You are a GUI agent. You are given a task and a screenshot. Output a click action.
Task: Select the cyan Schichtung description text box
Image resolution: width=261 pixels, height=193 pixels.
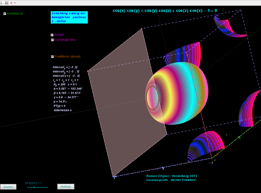[x=69, y=17]
